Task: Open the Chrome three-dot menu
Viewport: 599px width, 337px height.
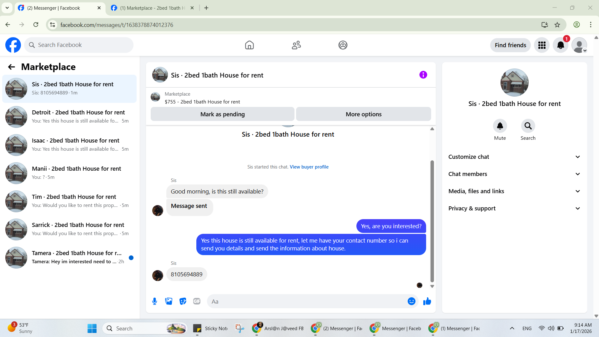Action: (x=591, y=25)
